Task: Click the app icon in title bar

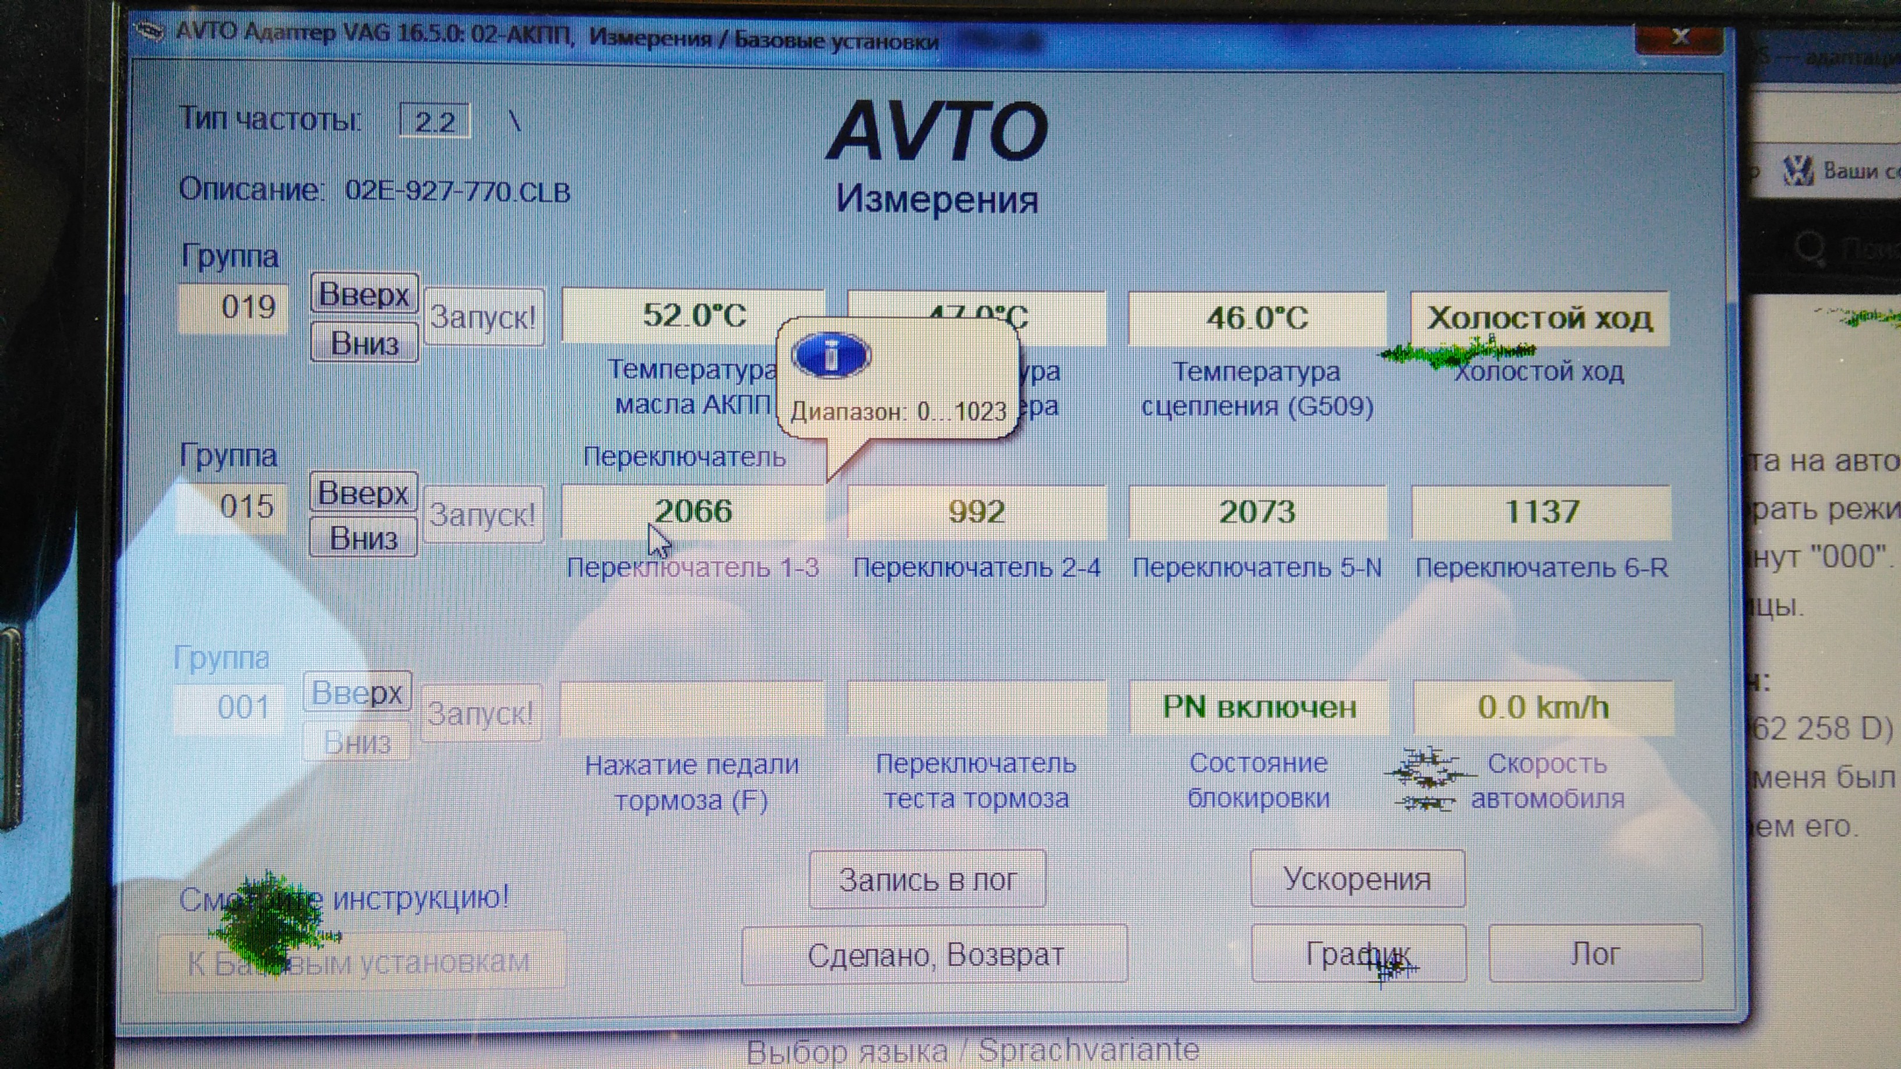Action: (150, 31)
